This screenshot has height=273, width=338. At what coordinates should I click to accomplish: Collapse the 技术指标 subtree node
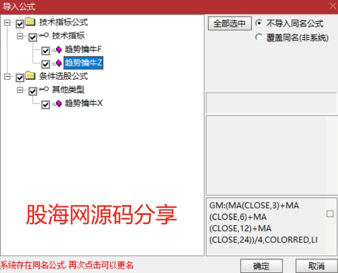click(20, 36)
